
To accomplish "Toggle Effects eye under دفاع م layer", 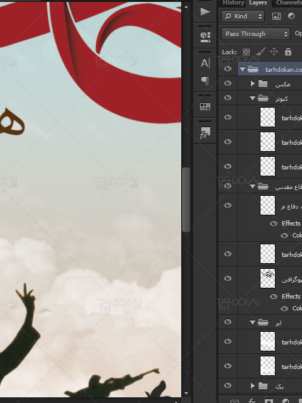I will pos(274,224).
